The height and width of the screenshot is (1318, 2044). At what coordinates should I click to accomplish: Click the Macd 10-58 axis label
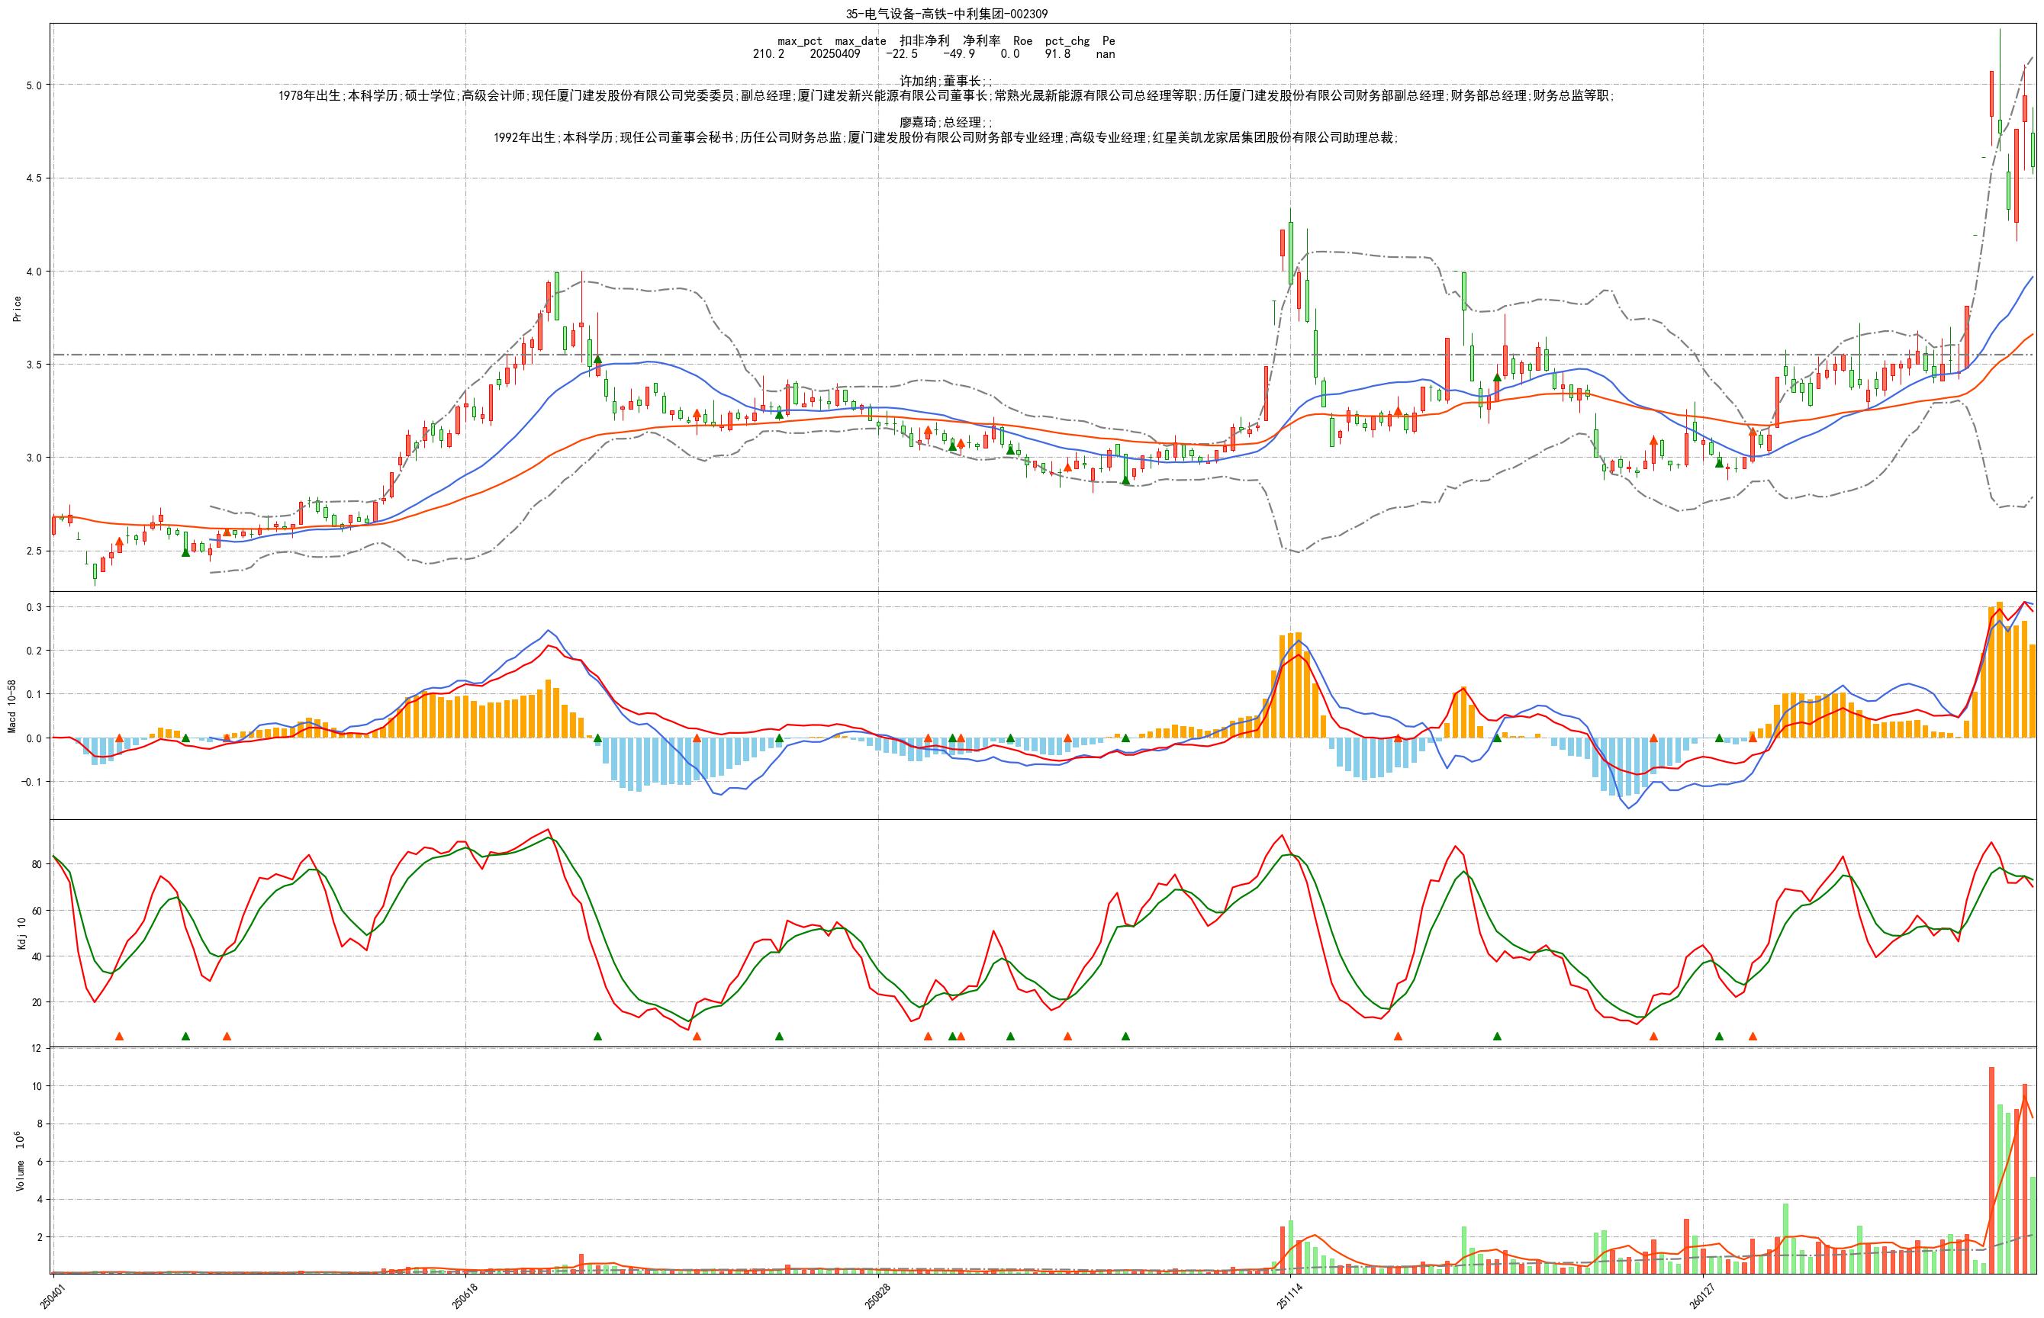12,706
